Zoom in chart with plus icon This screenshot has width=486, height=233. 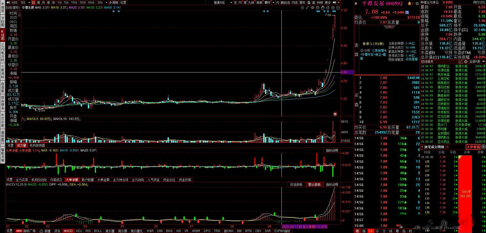point(333,8)
